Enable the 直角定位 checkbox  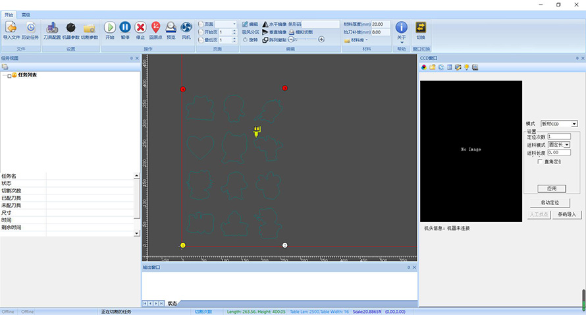tap(540, 161)
